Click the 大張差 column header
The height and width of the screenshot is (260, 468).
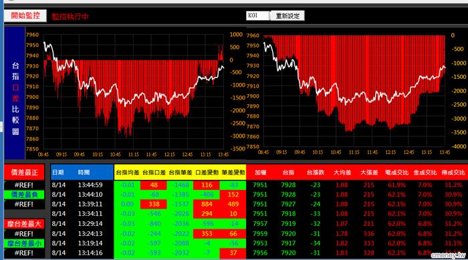coord(369,172)
